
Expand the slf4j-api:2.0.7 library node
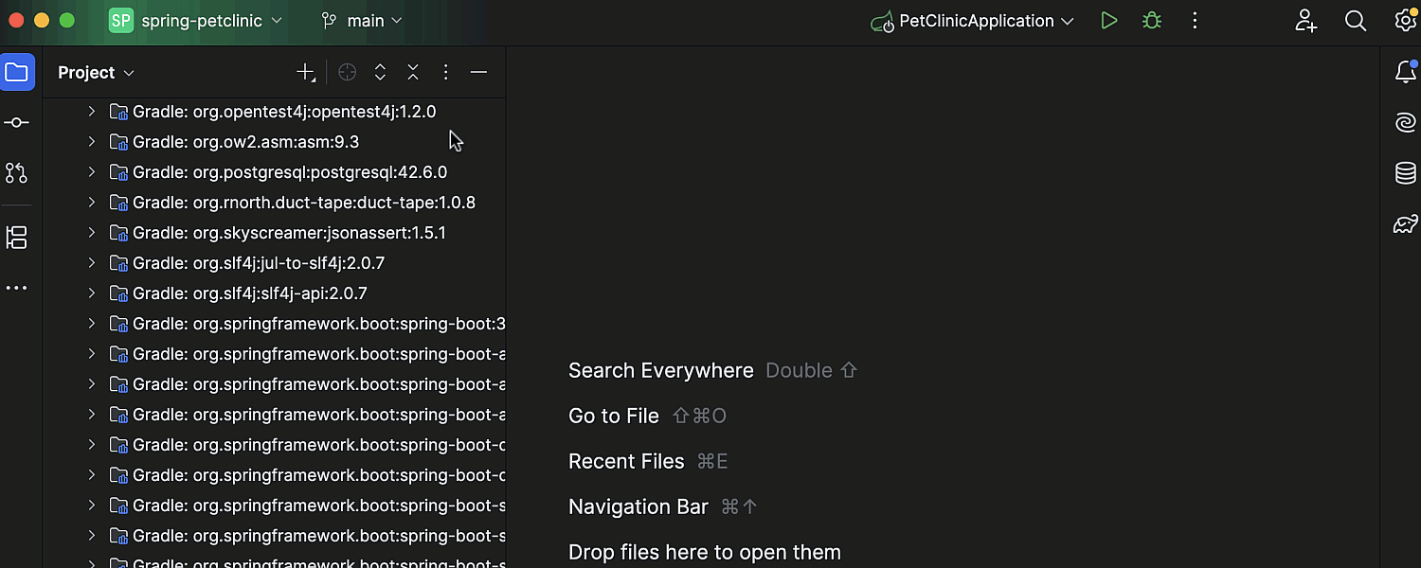tap(92, 293)
